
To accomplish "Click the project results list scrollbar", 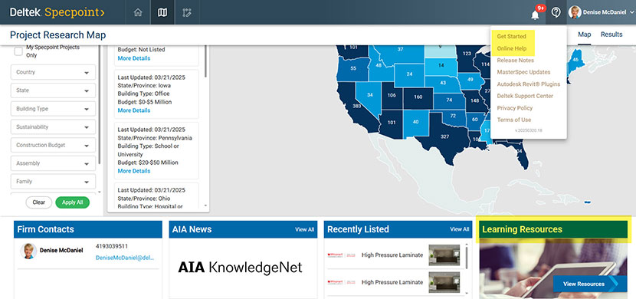I will click(x=205, y=61).
